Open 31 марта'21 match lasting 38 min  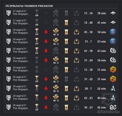[x=61, y=13]
